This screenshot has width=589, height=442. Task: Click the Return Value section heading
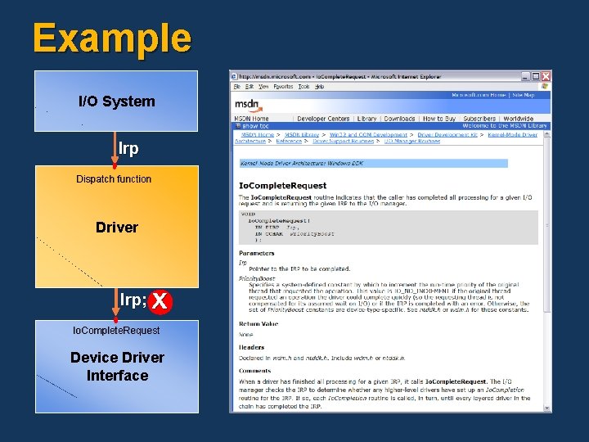259,323
